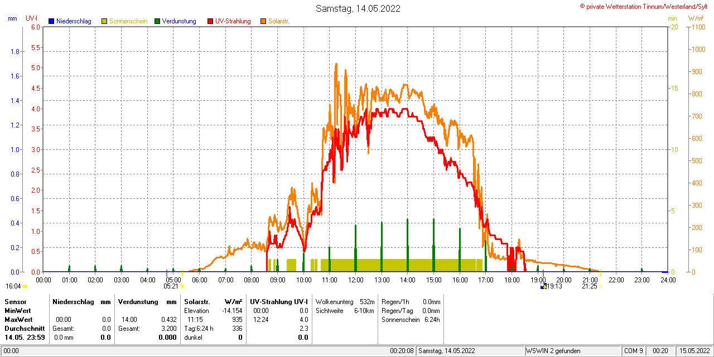Click the Niederschlag mm column header
Screen dimensions: 714x357
pyautogui.click(x=81, y=301)
